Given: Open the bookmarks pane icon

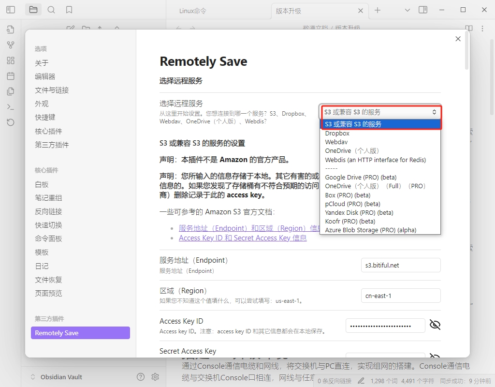Looking at the screenshot, I should tap(69, 10).
